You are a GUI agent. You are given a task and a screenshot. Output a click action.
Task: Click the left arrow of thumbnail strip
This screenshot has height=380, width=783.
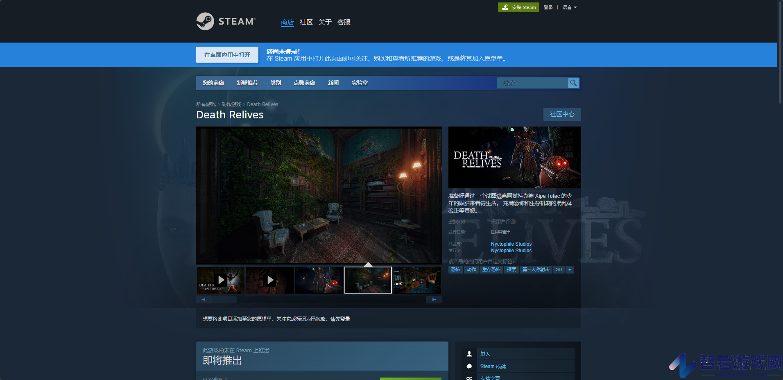204,300
